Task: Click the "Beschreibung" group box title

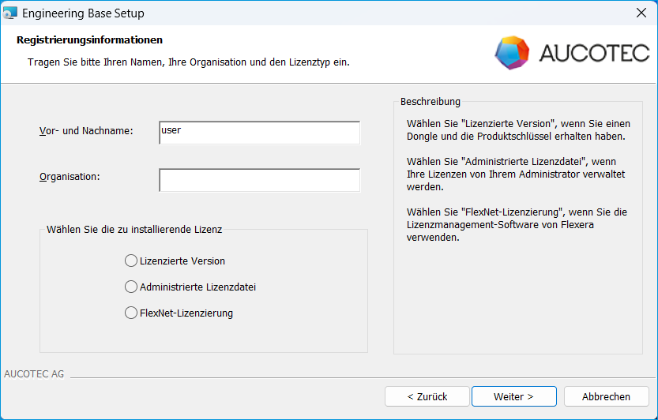Action: pos(431,101)
